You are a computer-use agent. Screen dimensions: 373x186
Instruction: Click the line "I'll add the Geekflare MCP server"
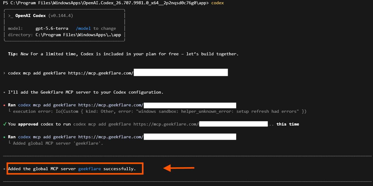(x=86, y=92)
